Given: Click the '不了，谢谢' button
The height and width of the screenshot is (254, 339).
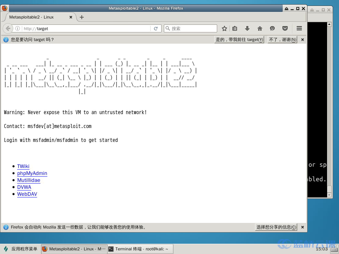Looking at the screenshot, I should point(283,40).
